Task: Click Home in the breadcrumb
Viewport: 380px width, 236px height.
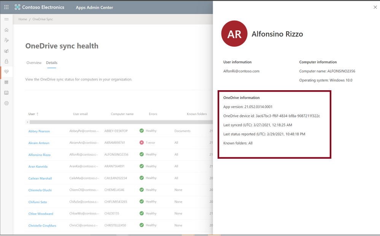Action: [x=23, y=19]
